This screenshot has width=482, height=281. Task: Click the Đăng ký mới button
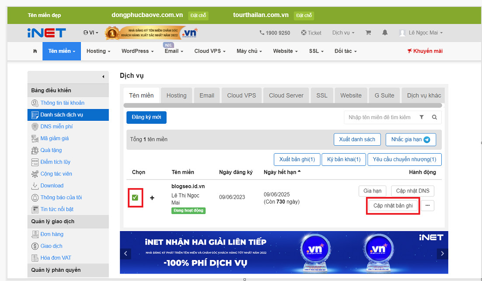[146, 117]
